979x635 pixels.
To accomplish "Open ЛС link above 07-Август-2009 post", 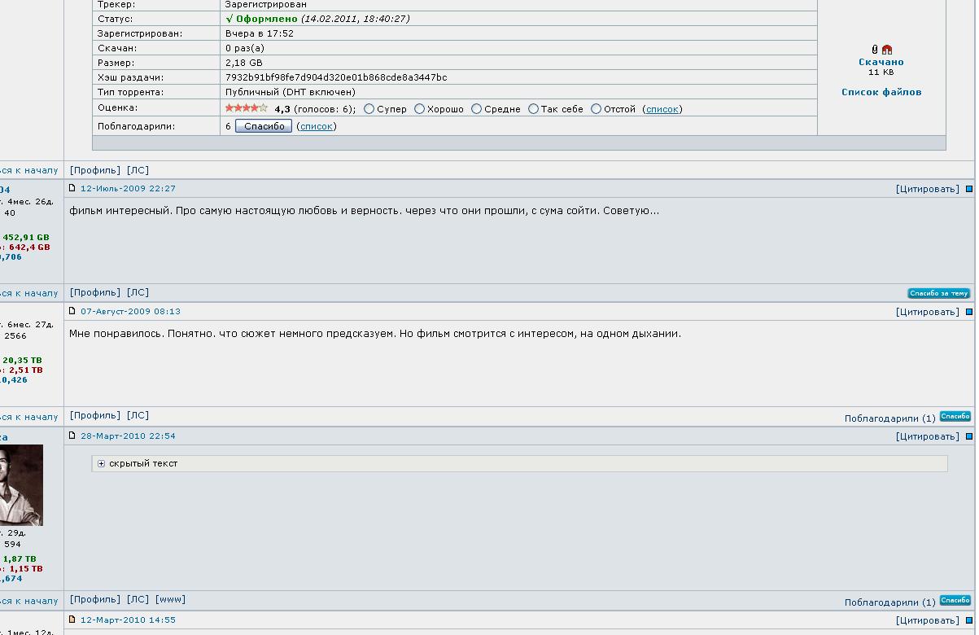I will coord(138,292).
